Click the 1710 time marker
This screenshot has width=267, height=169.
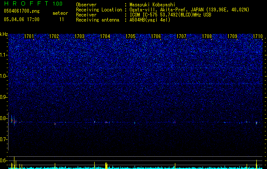(258, 36)
